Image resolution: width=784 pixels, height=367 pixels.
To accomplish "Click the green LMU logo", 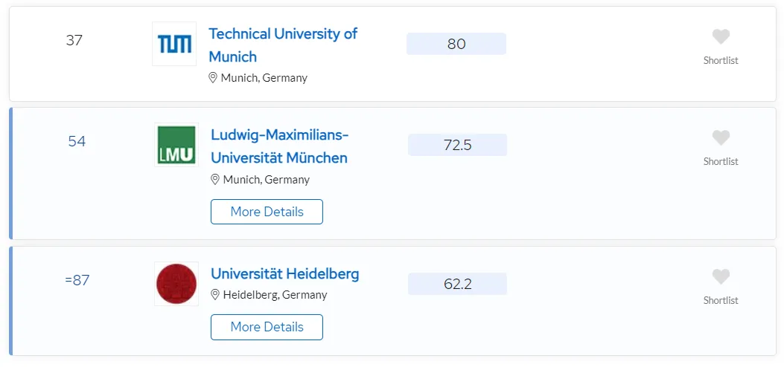I will (x=176, y=145).
